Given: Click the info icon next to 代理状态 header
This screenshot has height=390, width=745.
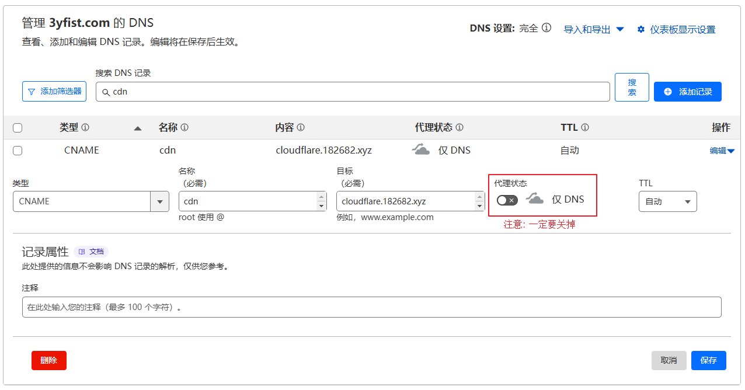Looking at the screenshot, I should click(x=459, y=127).
